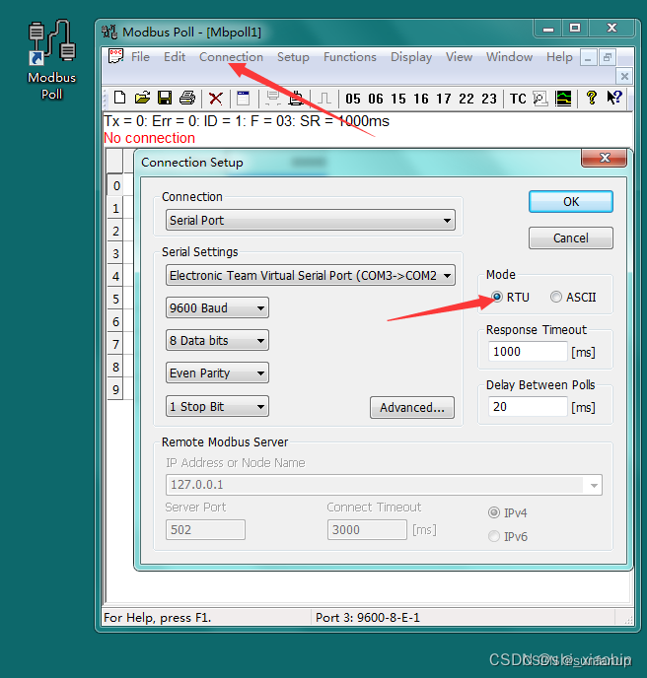Open the Connection menu
Image resolution: width=647 pixels, height=678 pixels.
point(231,56)
